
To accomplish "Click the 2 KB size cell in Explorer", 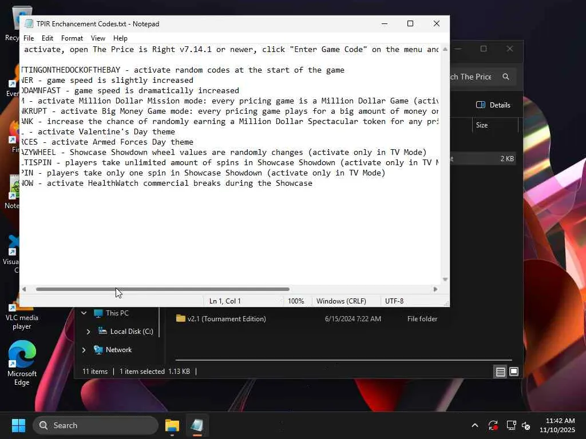I will click(507, 159).
